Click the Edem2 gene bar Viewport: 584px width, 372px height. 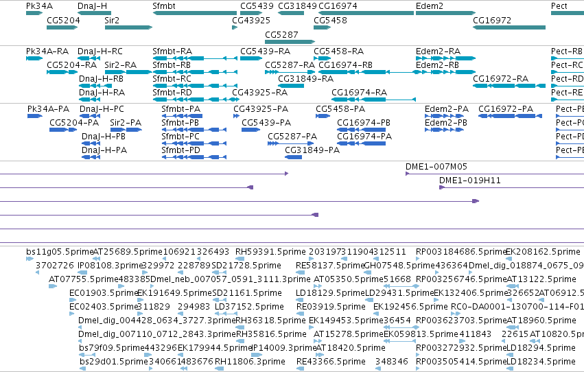[x=445, y=13]
